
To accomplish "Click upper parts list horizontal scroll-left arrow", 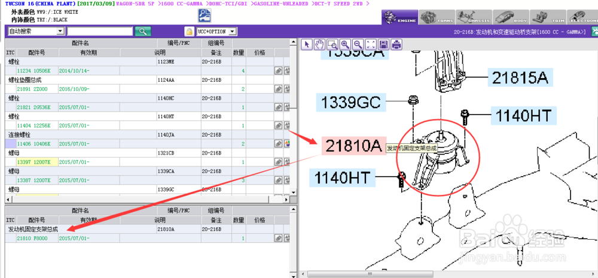I will [8, 199].
